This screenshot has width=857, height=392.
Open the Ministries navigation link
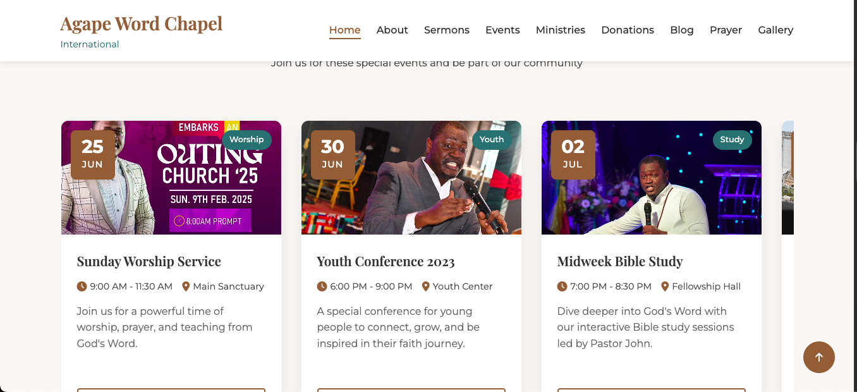click(x=560, y=30)
